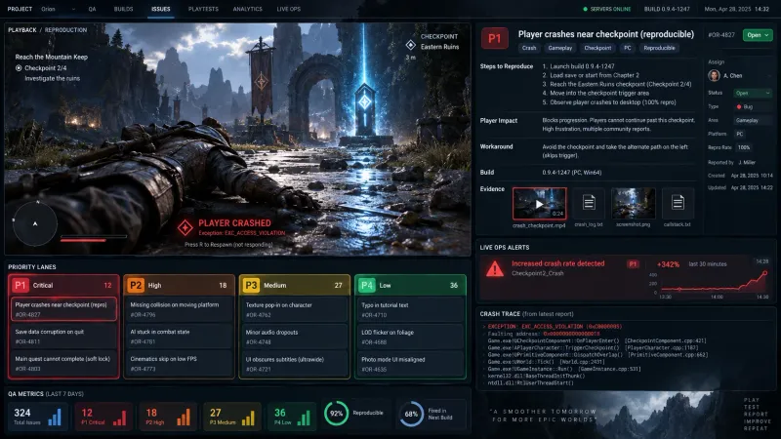Screen dimensions: 781x439
Task: Click the compass minimap circle
Action: [x=35, y=224]
